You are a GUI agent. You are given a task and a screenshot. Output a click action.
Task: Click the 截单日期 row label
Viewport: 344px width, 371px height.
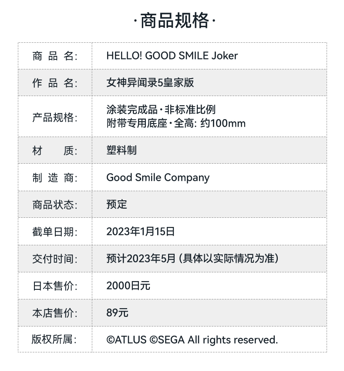coord(54,232)
